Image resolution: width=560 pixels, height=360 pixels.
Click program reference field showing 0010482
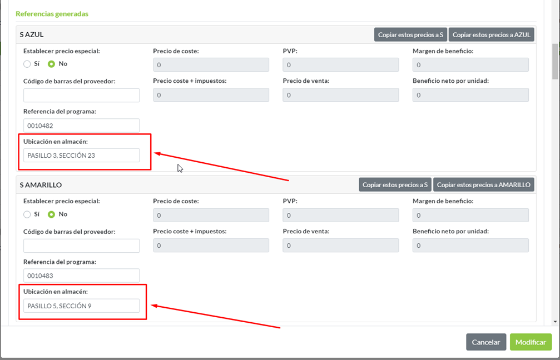point(81,126)
